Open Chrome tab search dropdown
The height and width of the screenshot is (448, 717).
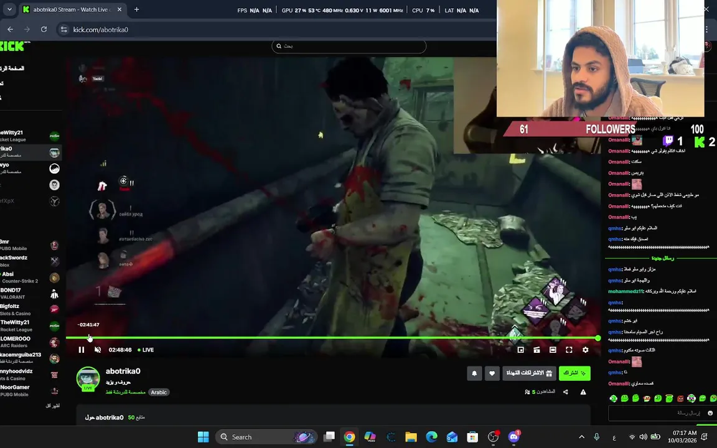click(x=9, y=9)
